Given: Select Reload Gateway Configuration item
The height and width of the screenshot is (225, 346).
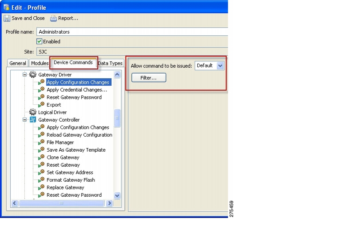Looking at the screenshot, I should 79,135.
